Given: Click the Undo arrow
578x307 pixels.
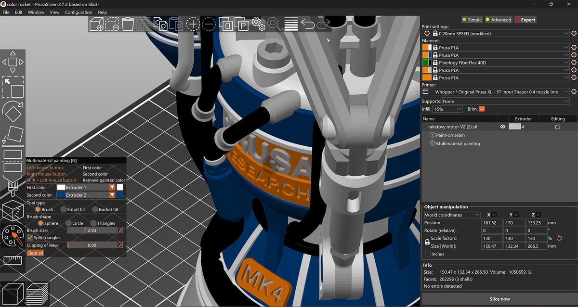Looking at the screenshot, I should click(307, 23).
